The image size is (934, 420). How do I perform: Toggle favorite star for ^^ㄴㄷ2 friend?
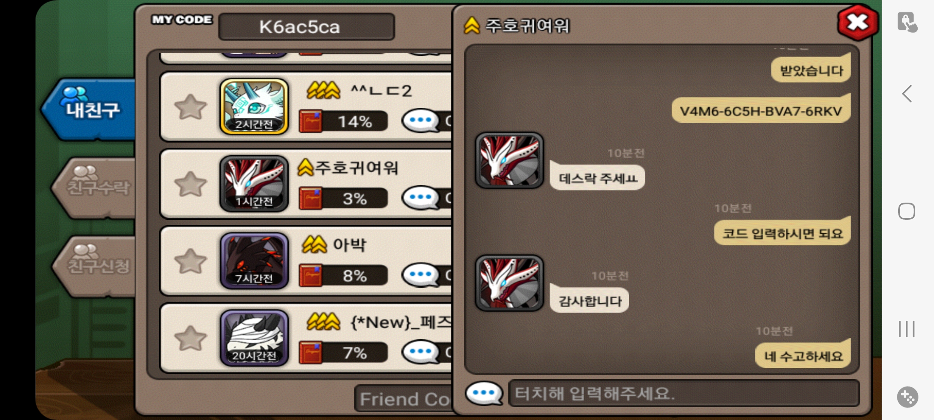click(190, 107)
